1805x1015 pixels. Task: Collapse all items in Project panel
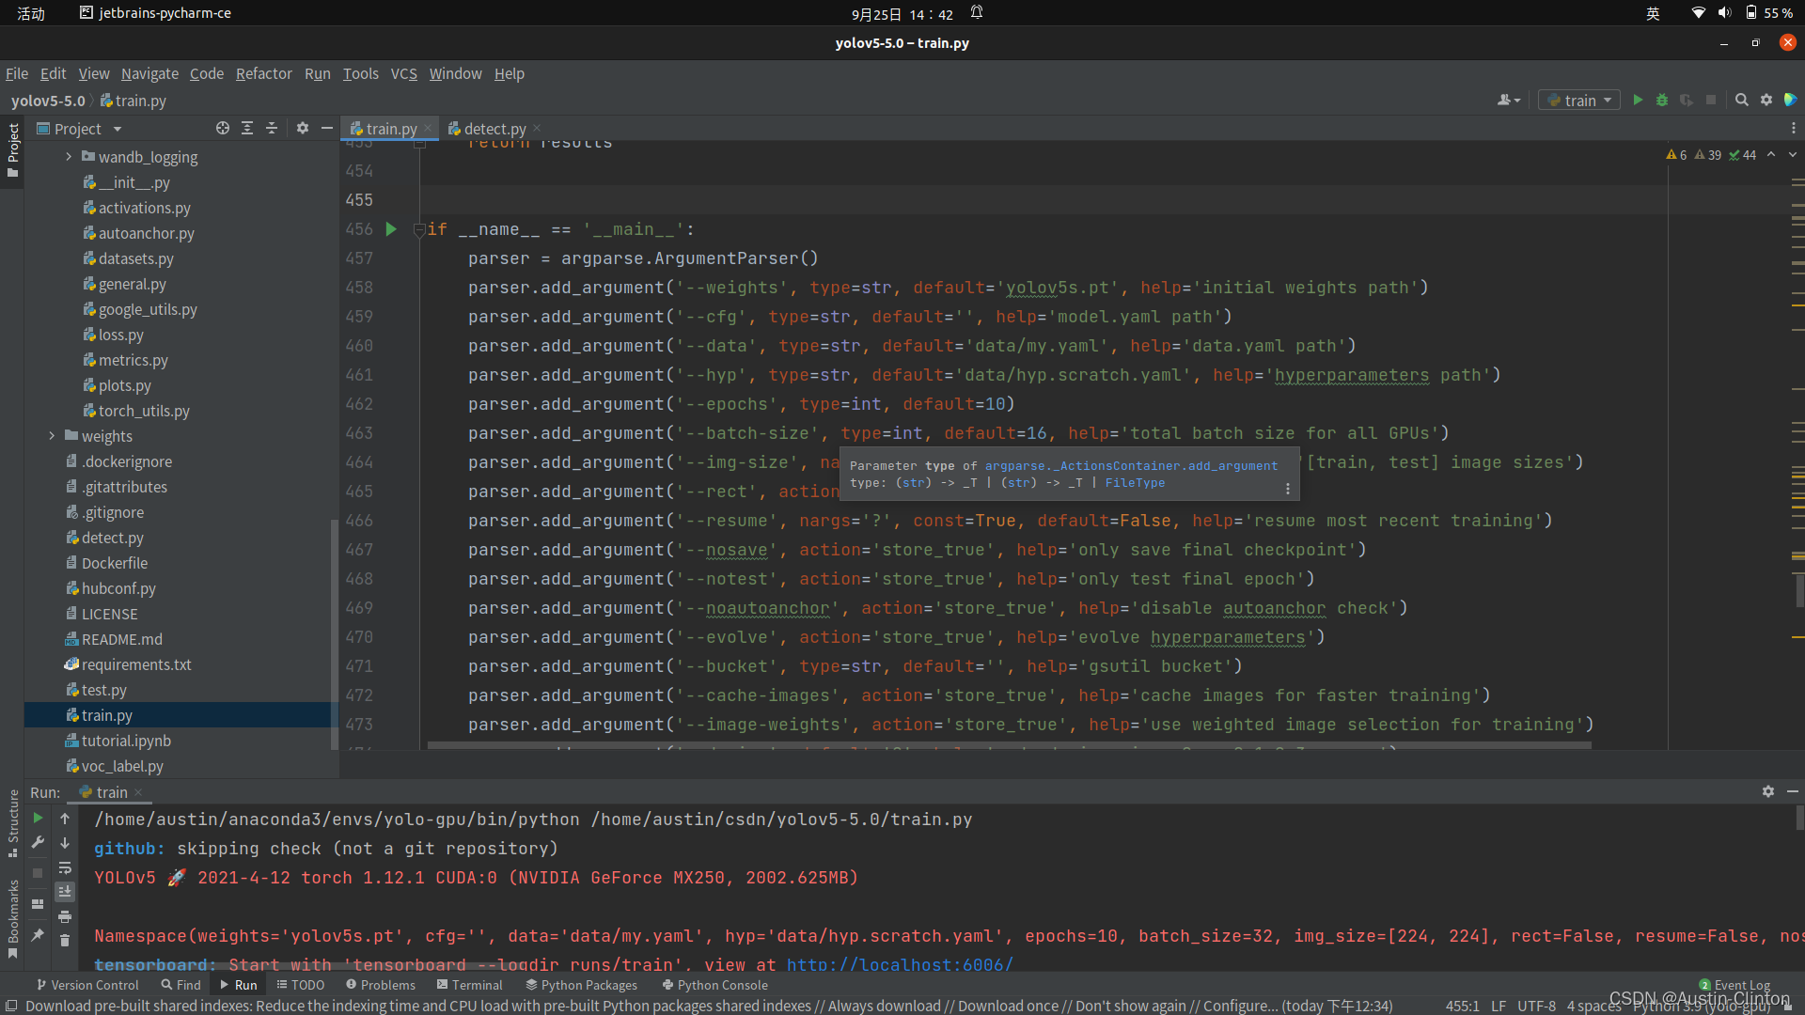click(272, 129)
